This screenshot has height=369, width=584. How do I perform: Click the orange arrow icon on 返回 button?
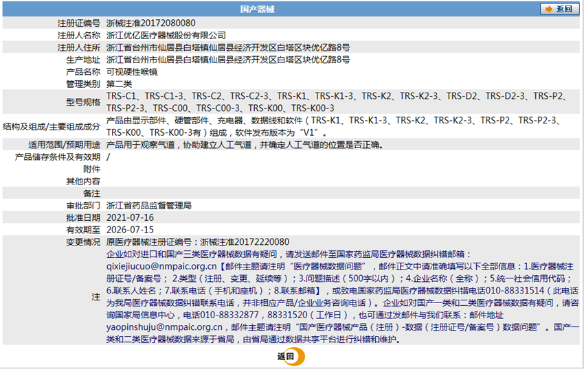pyautogui.click(x=549, y=9)
